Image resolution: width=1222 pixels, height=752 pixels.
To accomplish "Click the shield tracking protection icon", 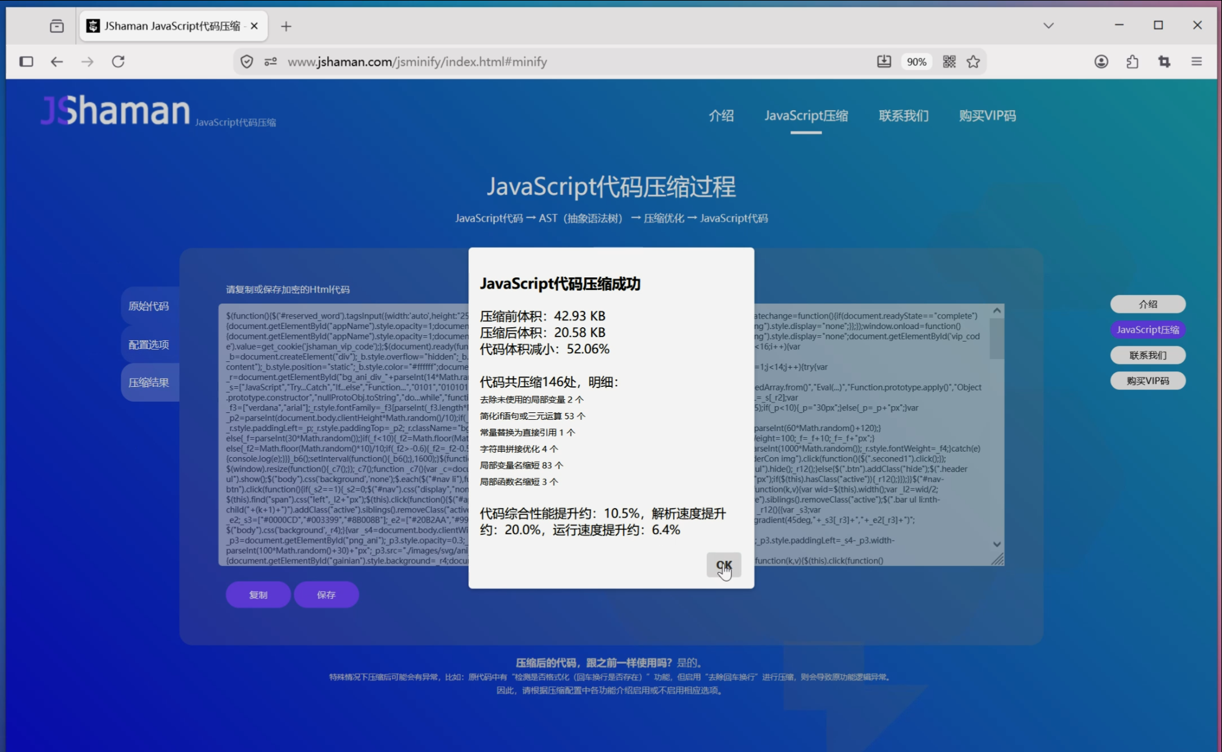I will 247,62.
